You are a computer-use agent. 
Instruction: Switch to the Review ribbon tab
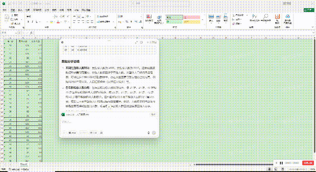point(62,10)
